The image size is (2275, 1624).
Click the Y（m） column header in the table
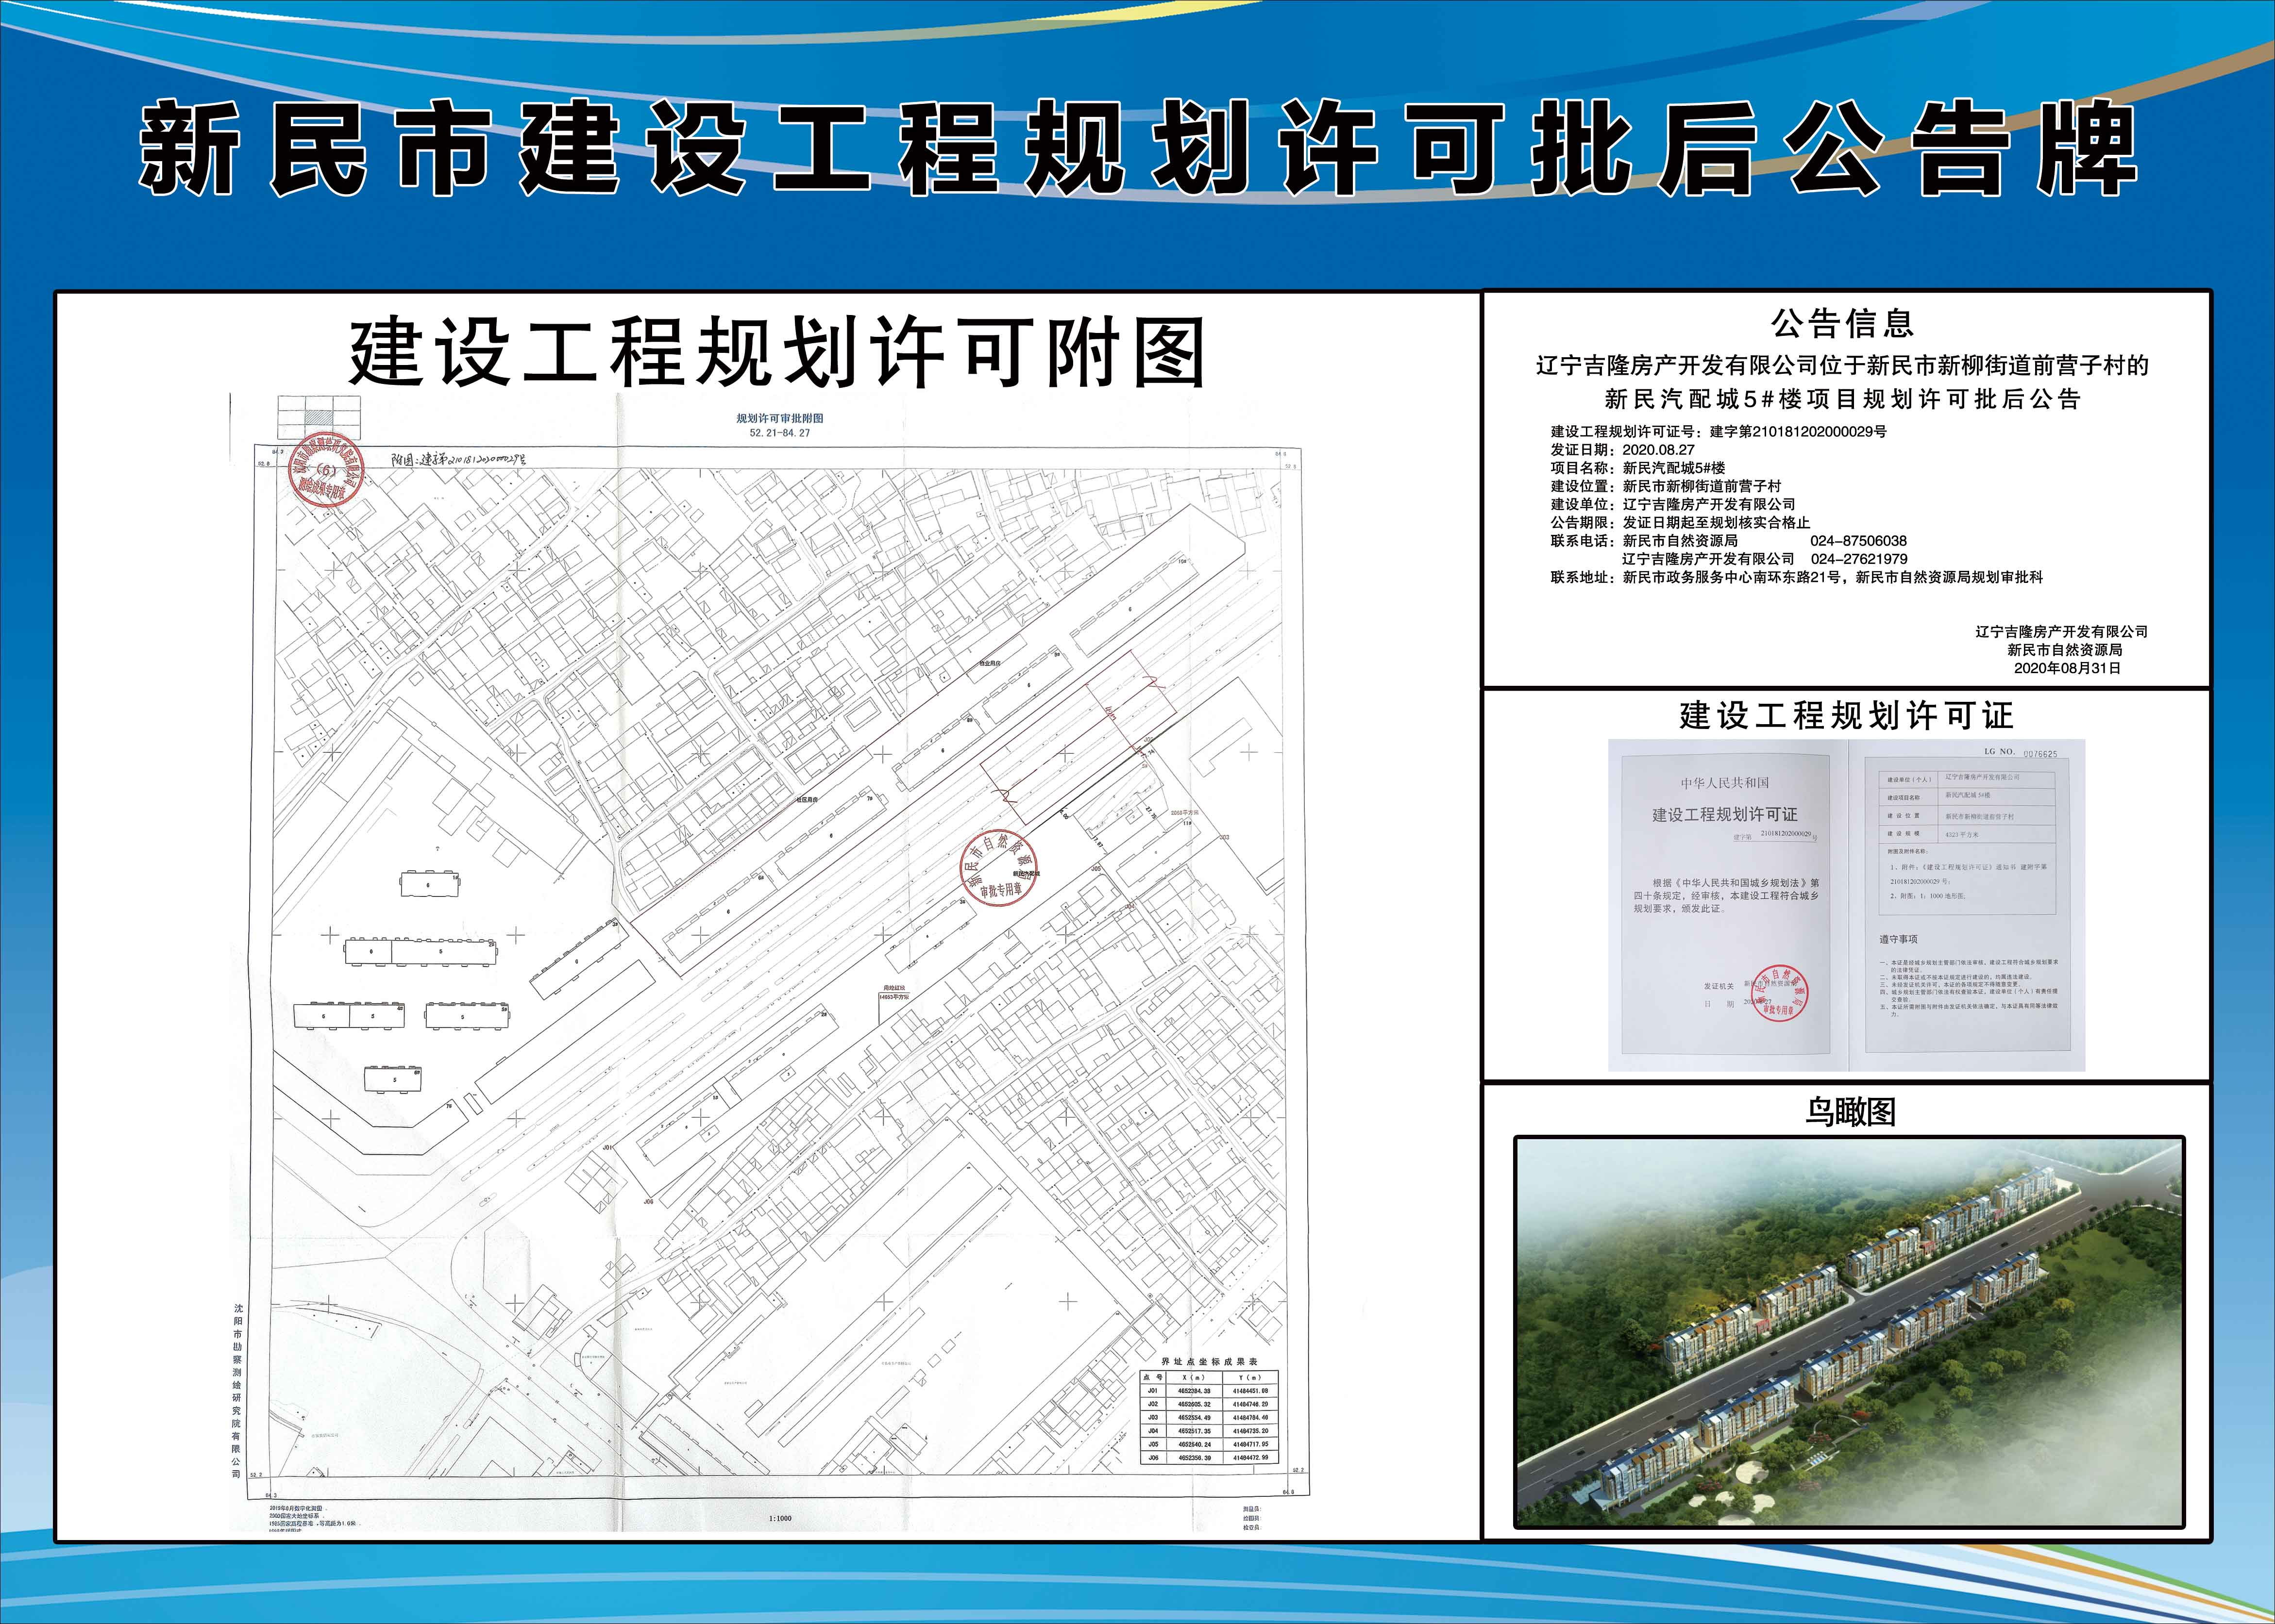[x=1250, y=1377]
